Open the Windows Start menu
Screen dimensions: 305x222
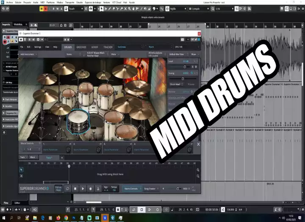pyautogui.click(x=3, y=218)
